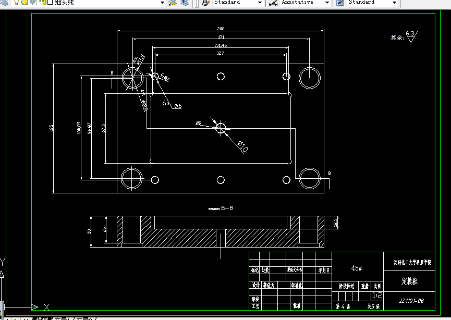
Task: Select the 131.46 dimension text
Action: (221, 45)
